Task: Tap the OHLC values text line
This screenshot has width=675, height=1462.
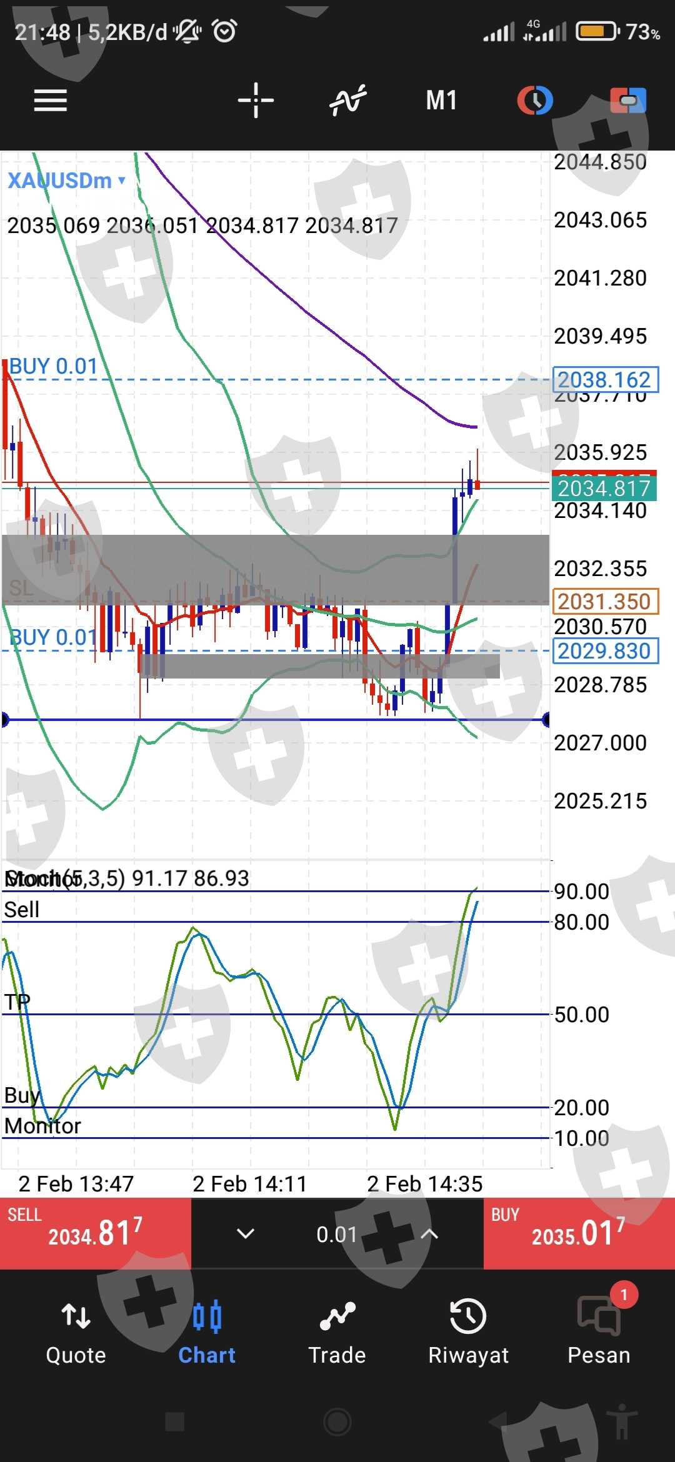Action: tap(202, 226)
